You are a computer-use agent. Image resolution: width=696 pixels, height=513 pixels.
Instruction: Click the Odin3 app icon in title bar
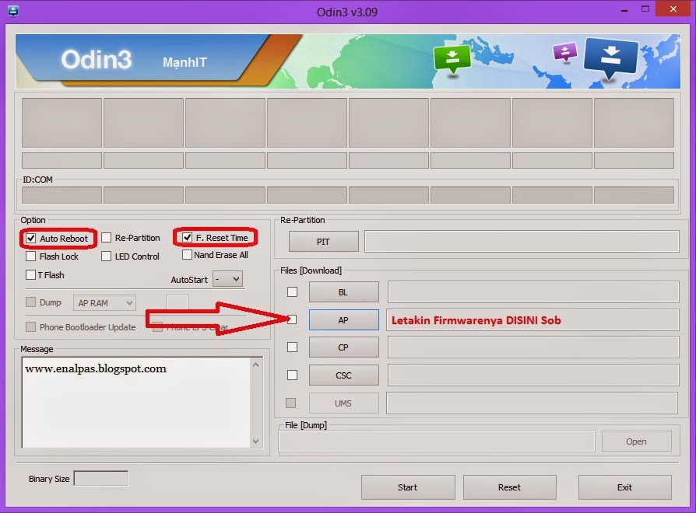(13, 11)
